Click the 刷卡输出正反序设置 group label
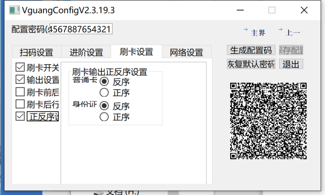Viewport: 325px width, 195px height. click(110, 72)
